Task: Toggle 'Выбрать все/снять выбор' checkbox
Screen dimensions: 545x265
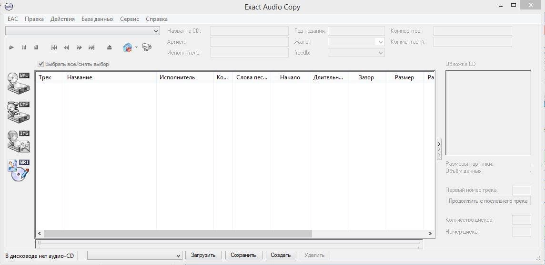Action: [x=41, y=64]
